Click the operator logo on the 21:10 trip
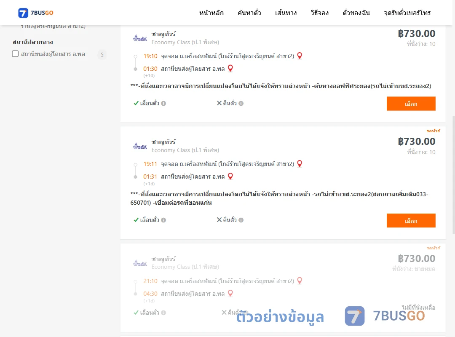The image size is (455, 337). [140, 263]
